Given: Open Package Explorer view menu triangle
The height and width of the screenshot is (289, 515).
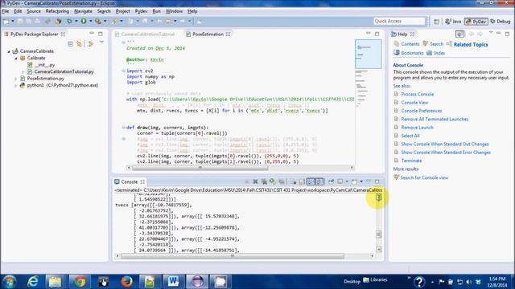Looking at the screenshot, I should coord(101,43).
